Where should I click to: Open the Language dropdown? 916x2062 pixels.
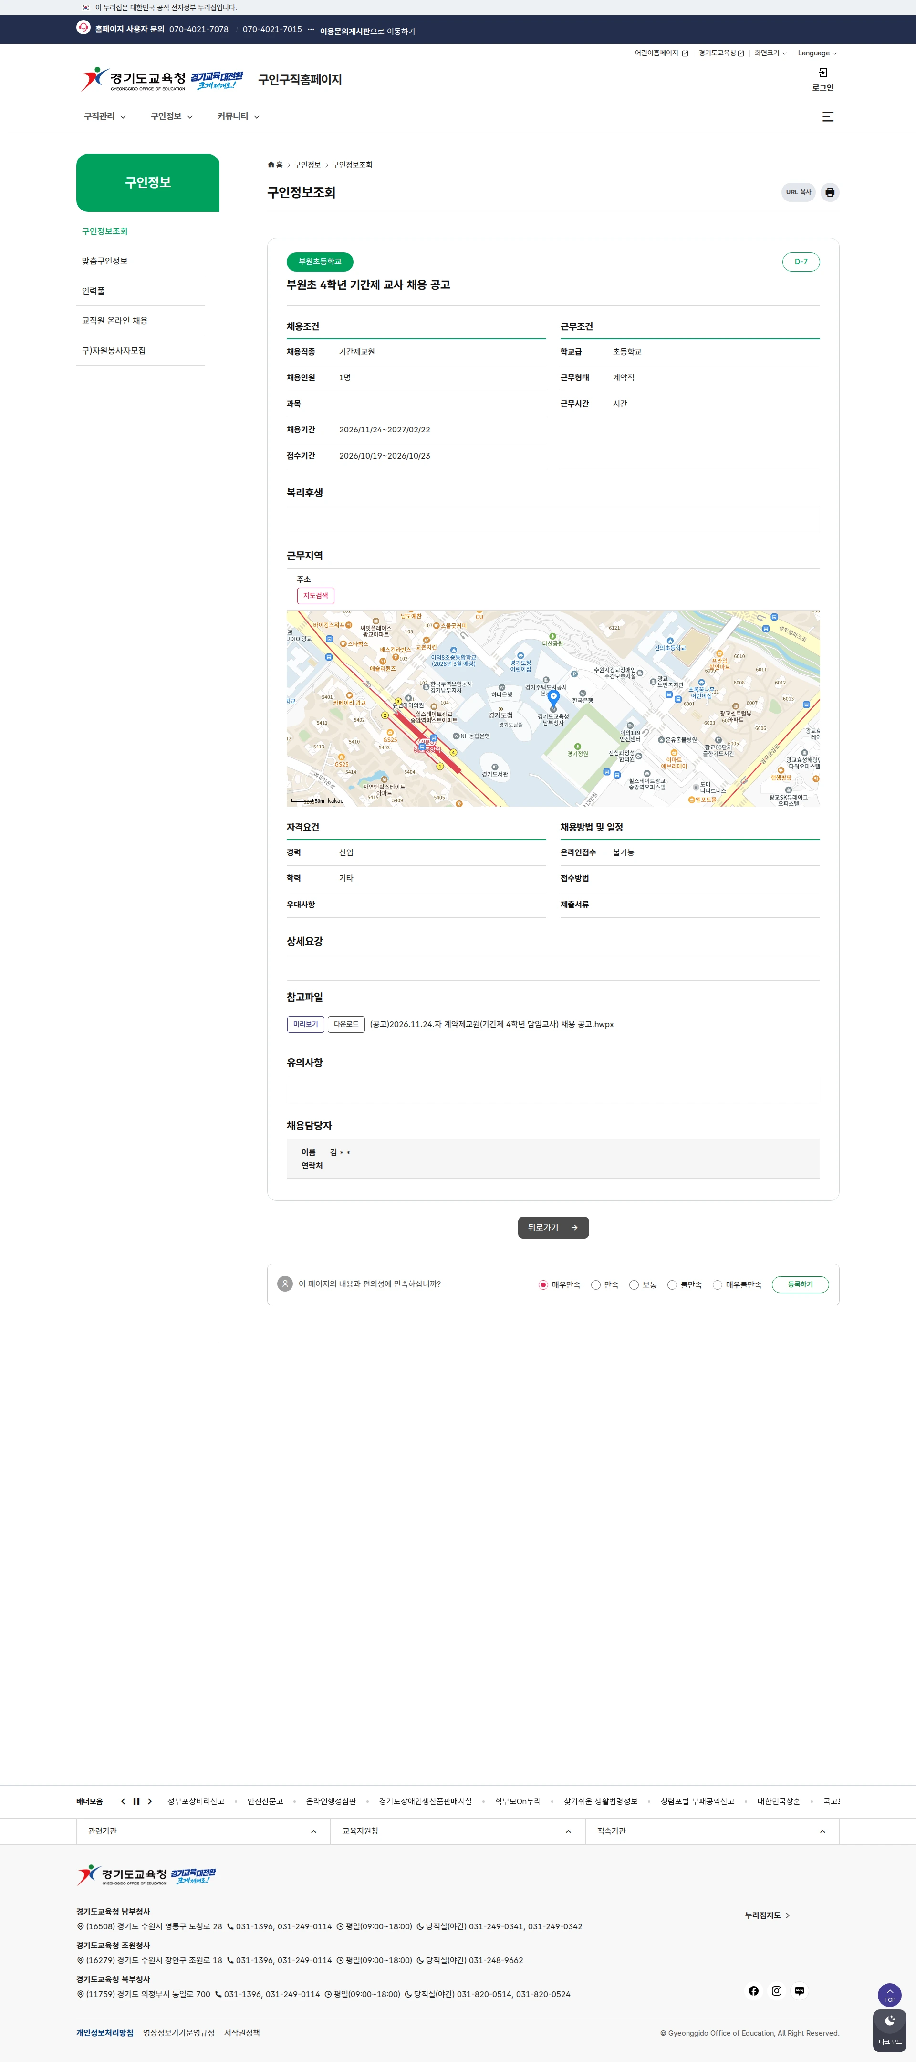click(817, 53)
